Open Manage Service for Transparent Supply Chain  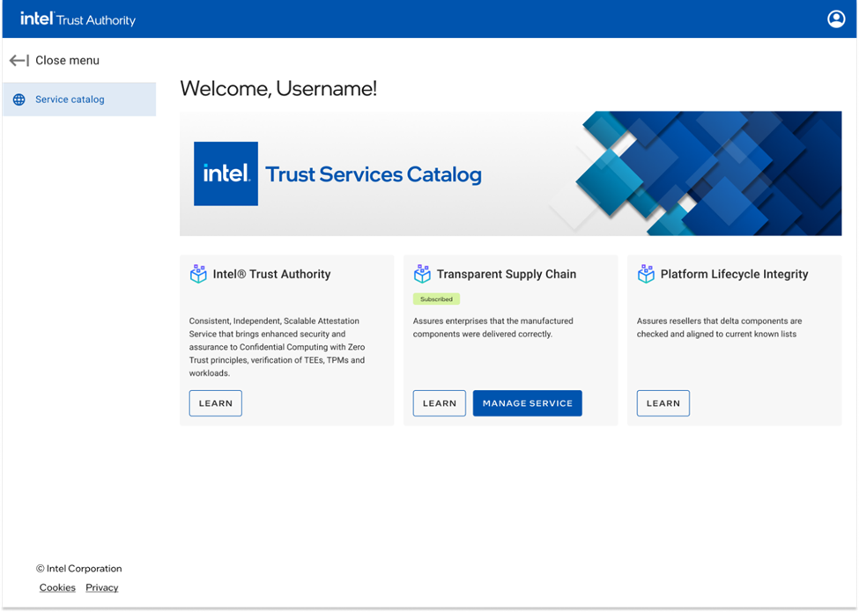coord(528,403)
